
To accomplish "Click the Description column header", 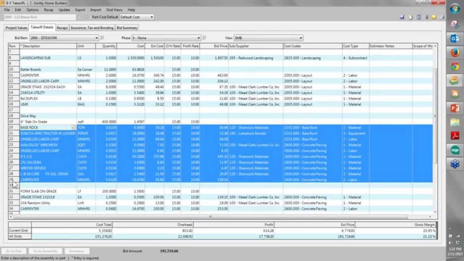I will point(48,46).
